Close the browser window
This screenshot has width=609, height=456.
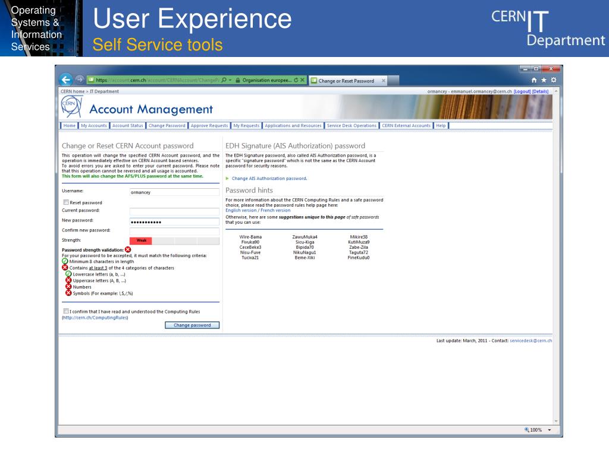(x=551, y=69)
